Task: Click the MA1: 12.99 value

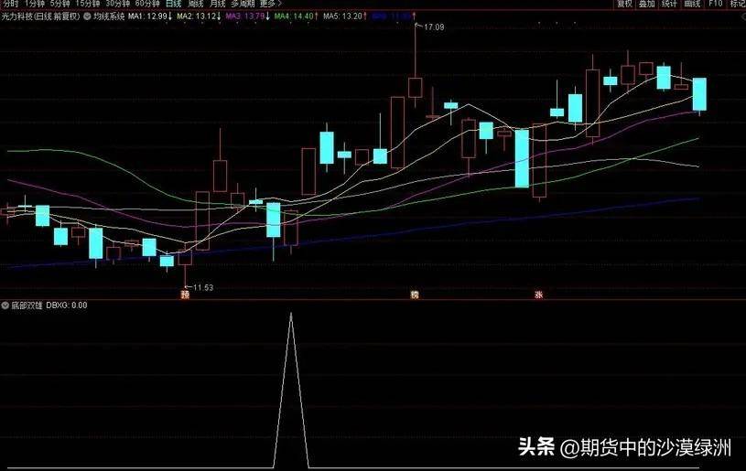Action: coord(150,16)
